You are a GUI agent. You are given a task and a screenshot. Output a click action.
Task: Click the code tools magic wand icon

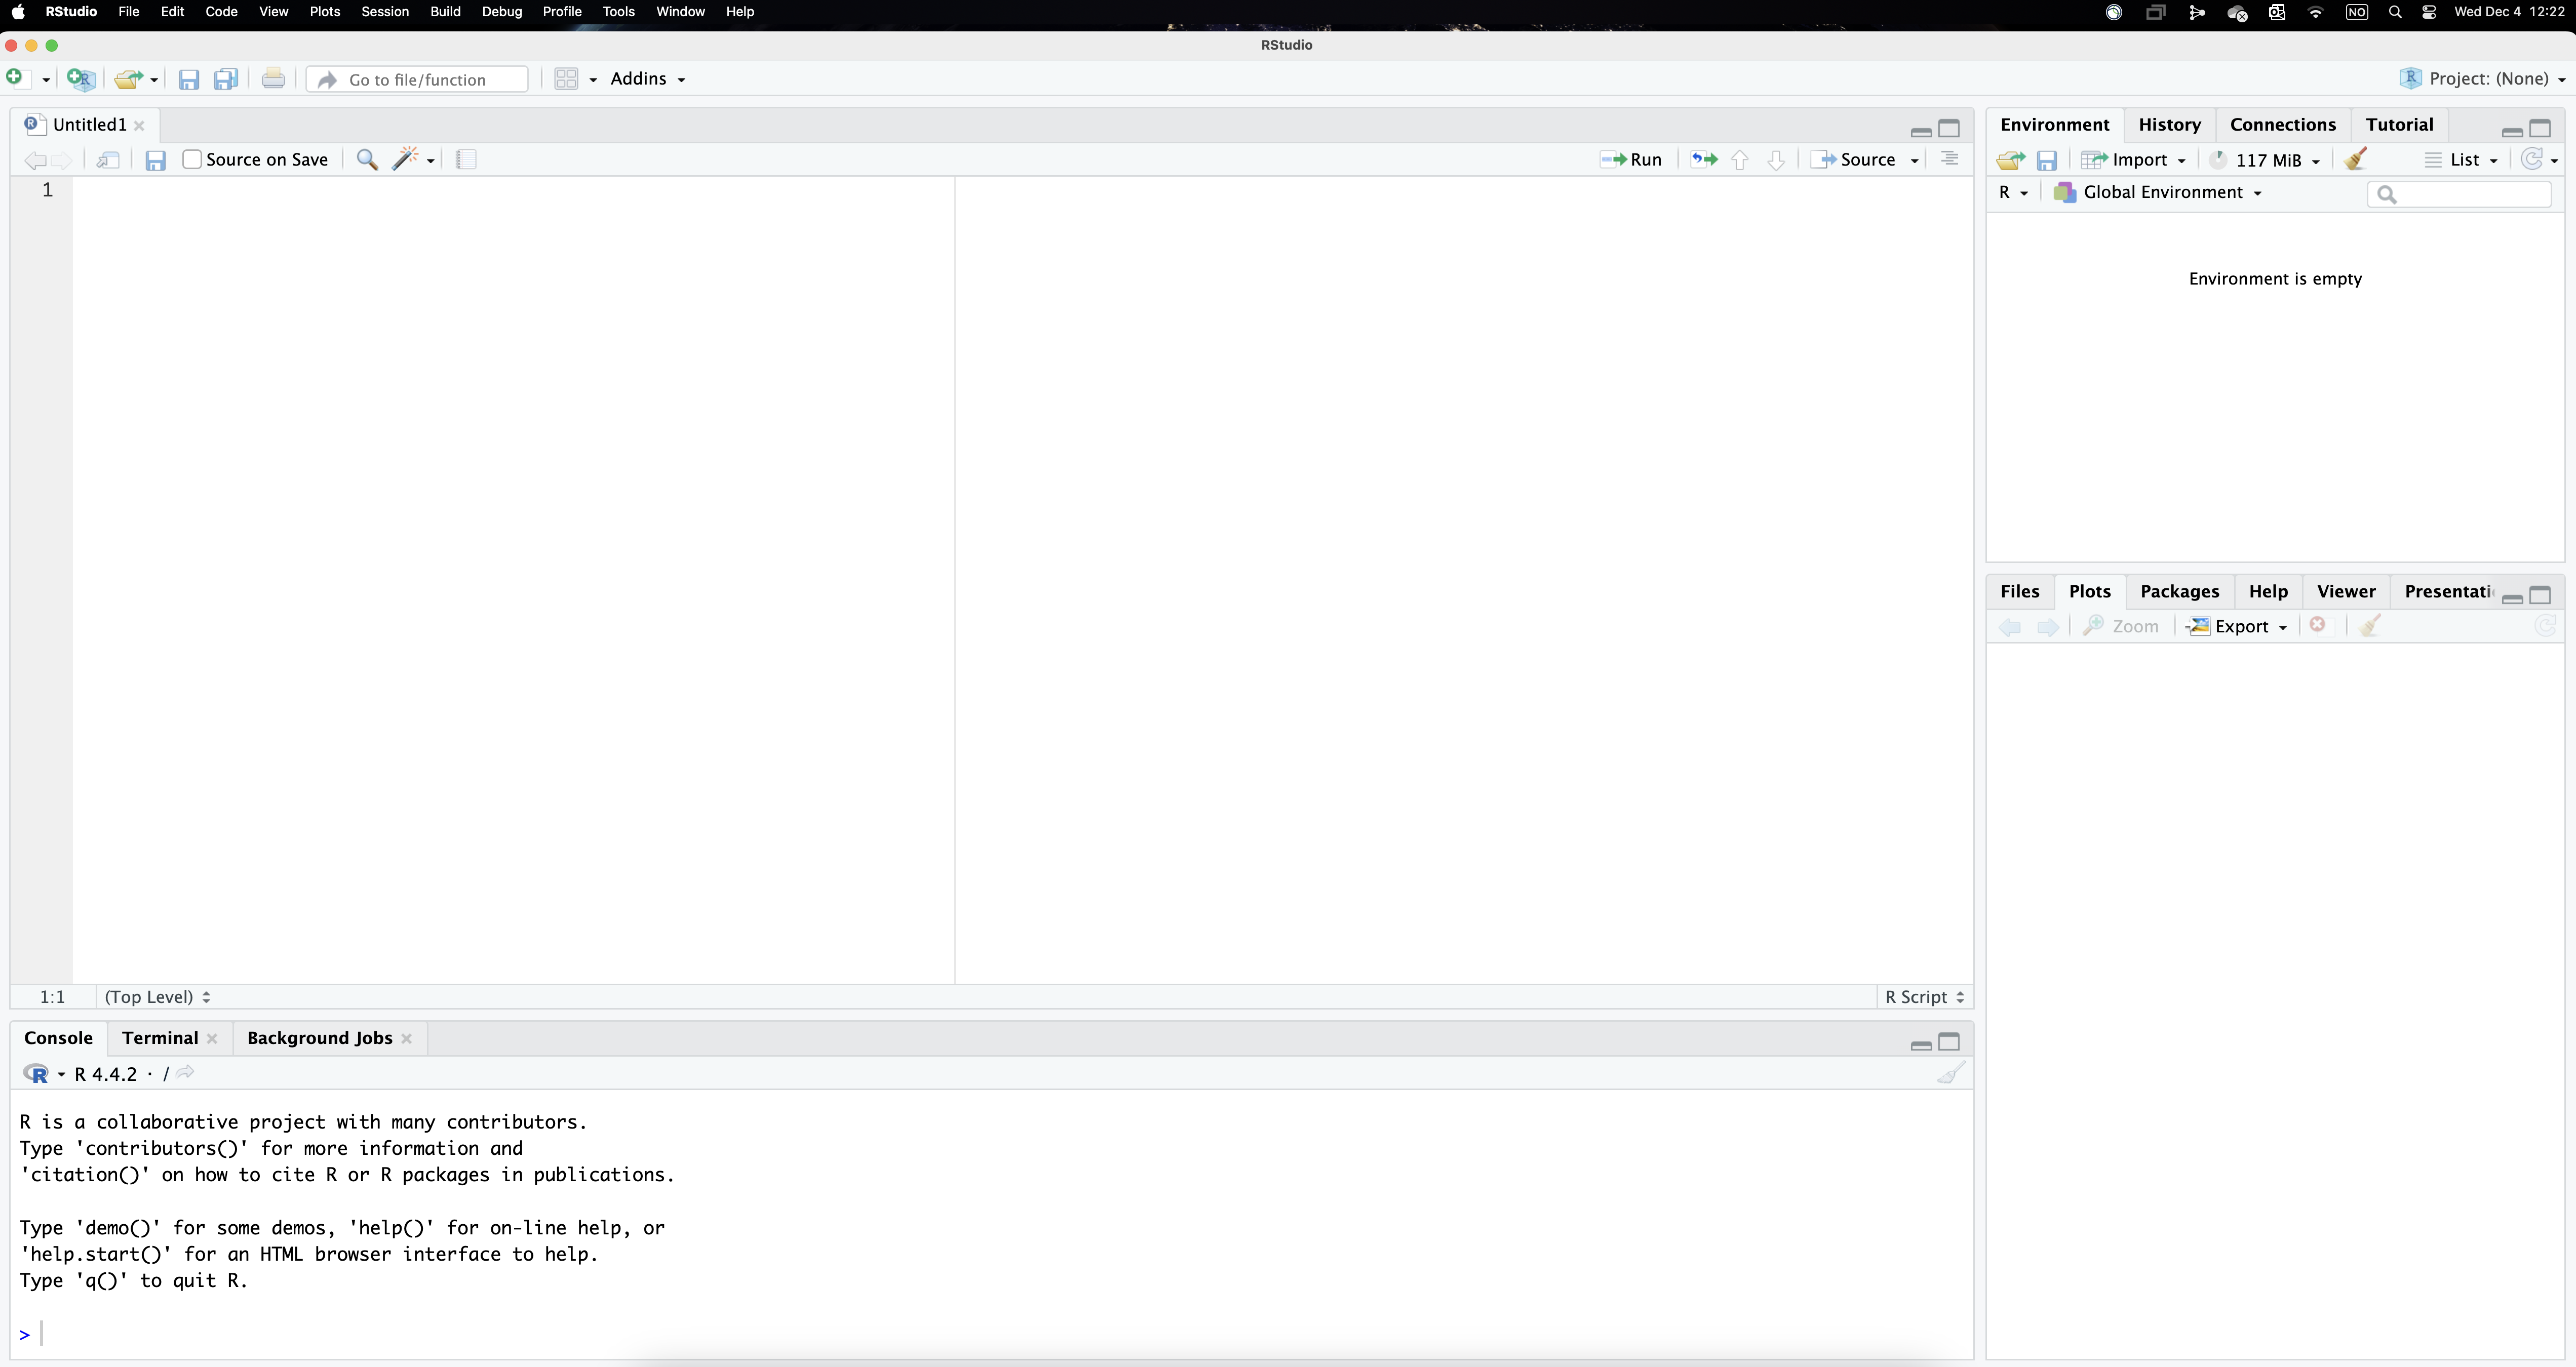(x=405, y=160)
